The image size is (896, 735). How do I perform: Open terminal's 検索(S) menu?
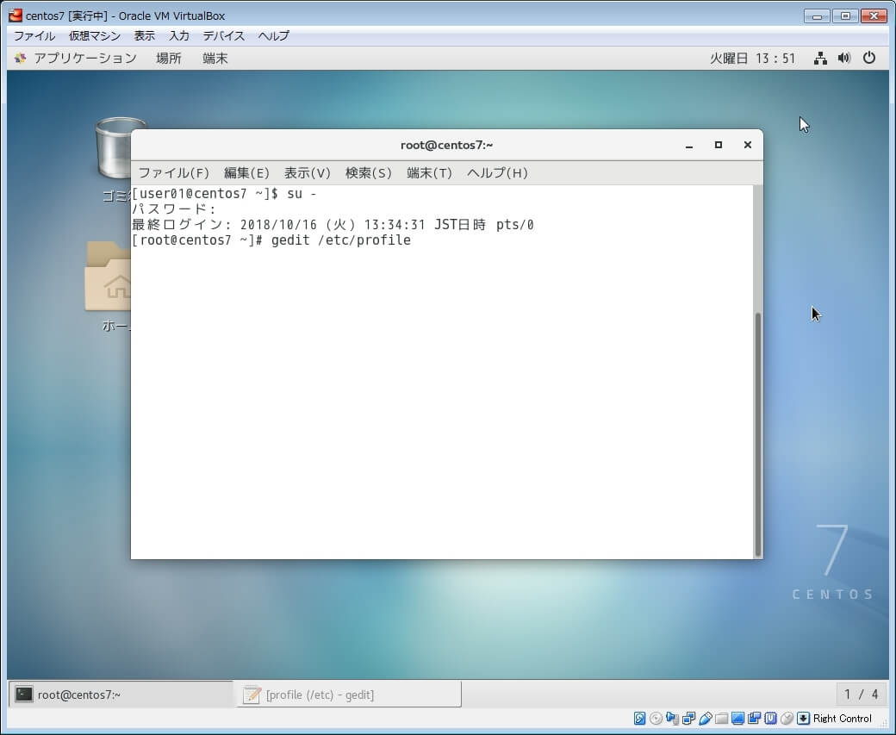368,173
